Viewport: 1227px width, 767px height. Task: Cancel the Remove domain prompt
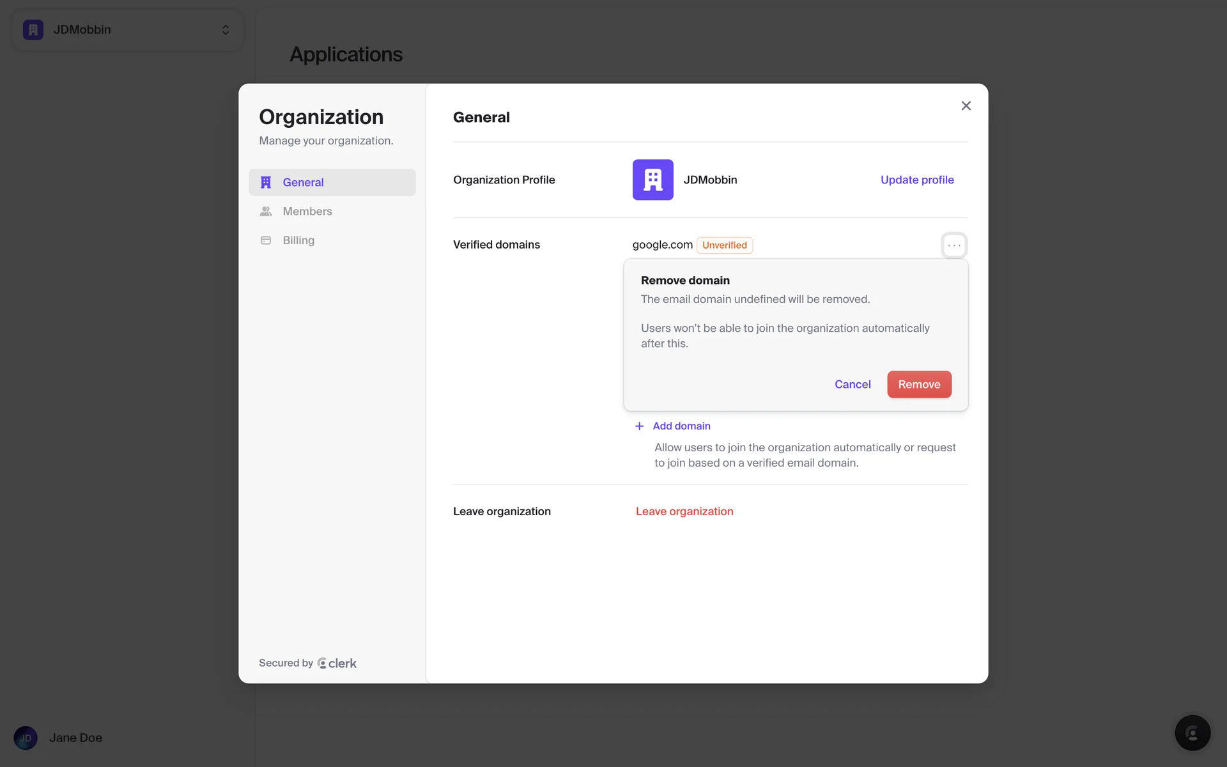click(x=852, y=384)
